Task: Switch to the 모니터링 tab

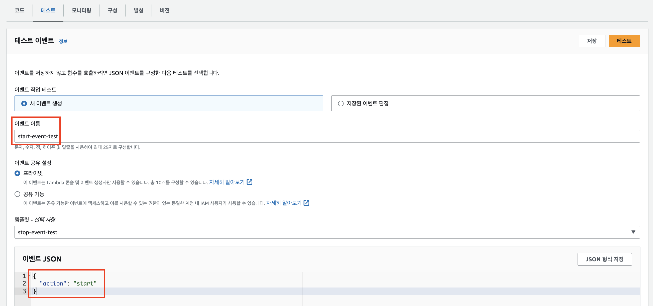Action: coord(81,10)
